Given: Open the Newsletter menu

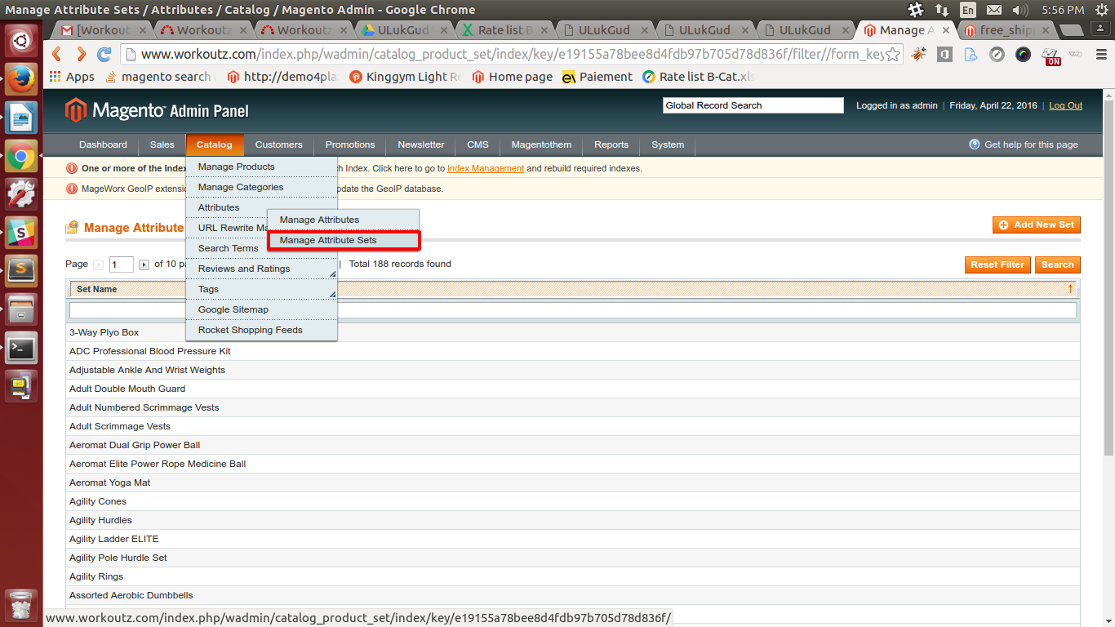Looking at the screenshot, I should coord(421,145).
